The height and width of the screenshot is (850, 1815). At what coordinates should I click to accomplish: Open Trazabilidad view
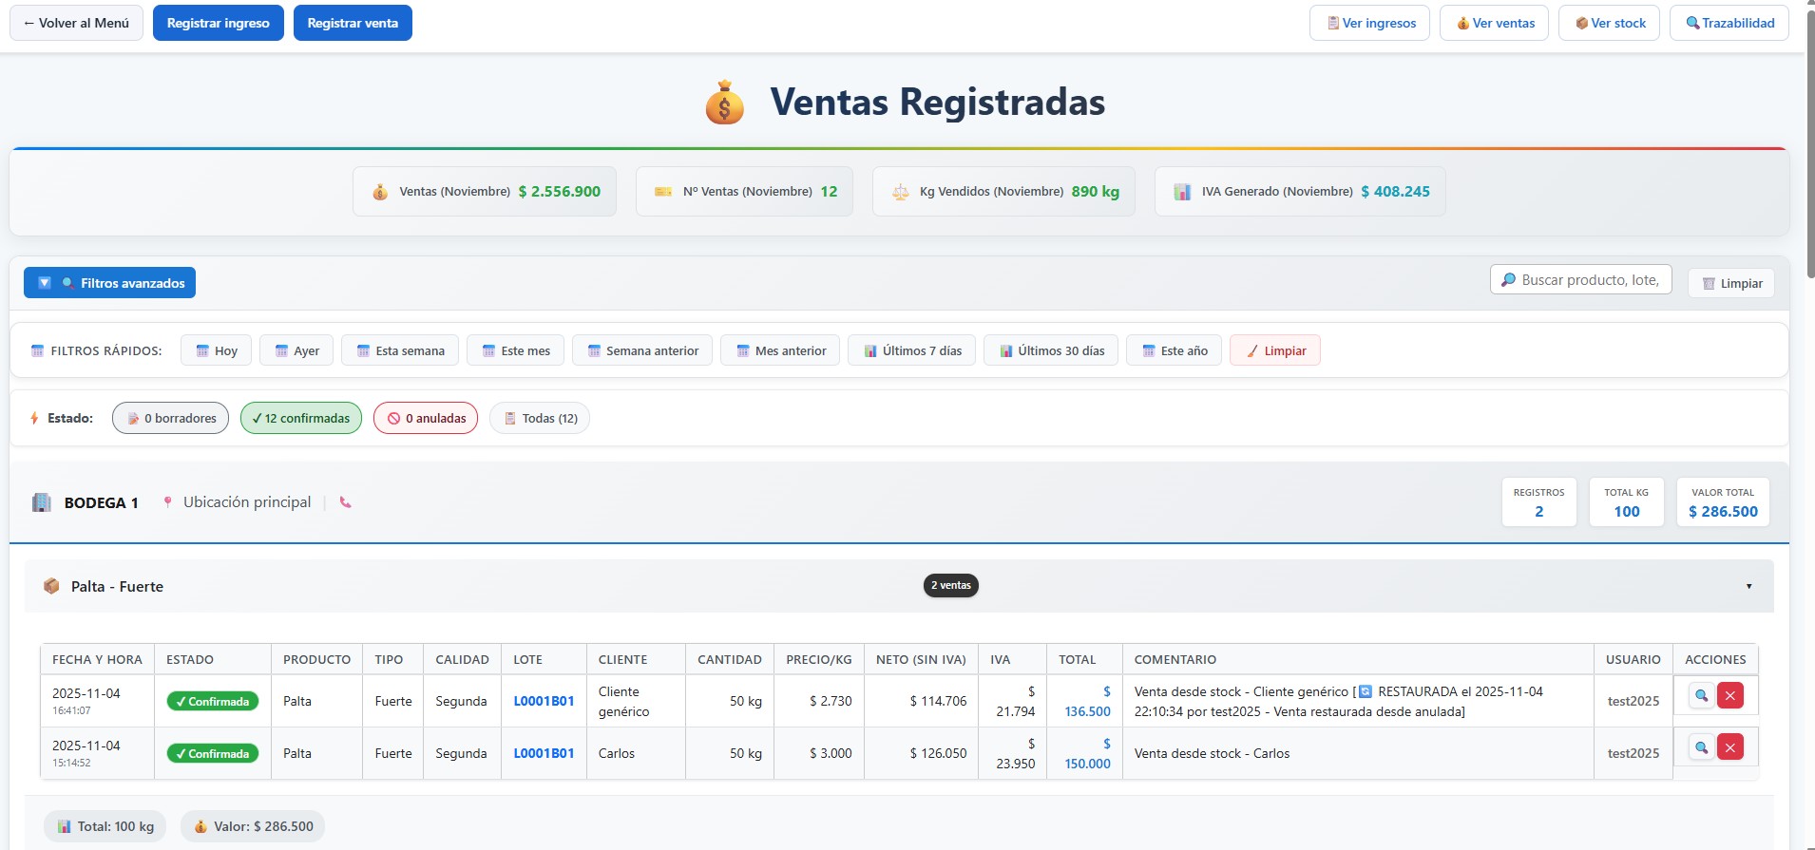[1729, 23]
